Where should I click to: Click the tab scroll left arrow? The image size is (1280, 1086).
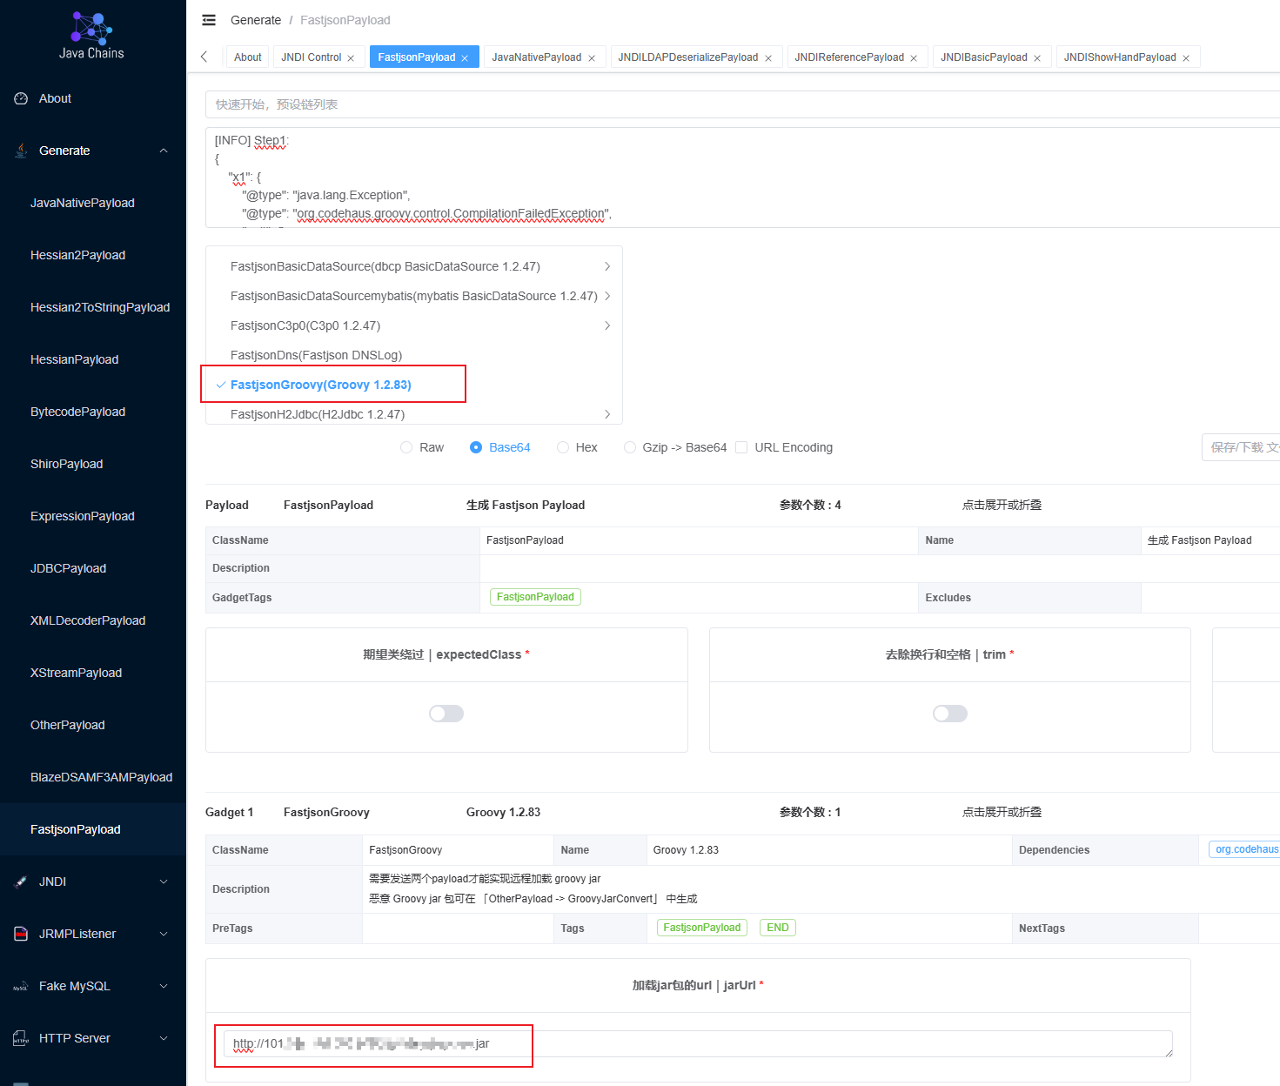204,57
